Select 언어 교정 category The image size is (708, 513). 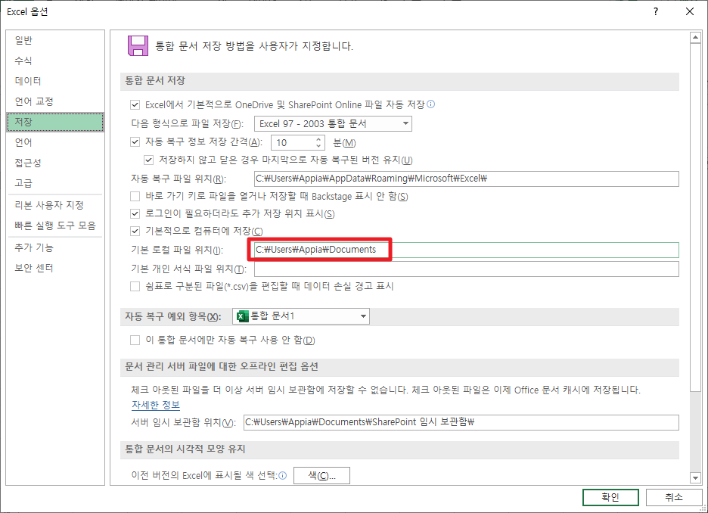coord(55,101)
